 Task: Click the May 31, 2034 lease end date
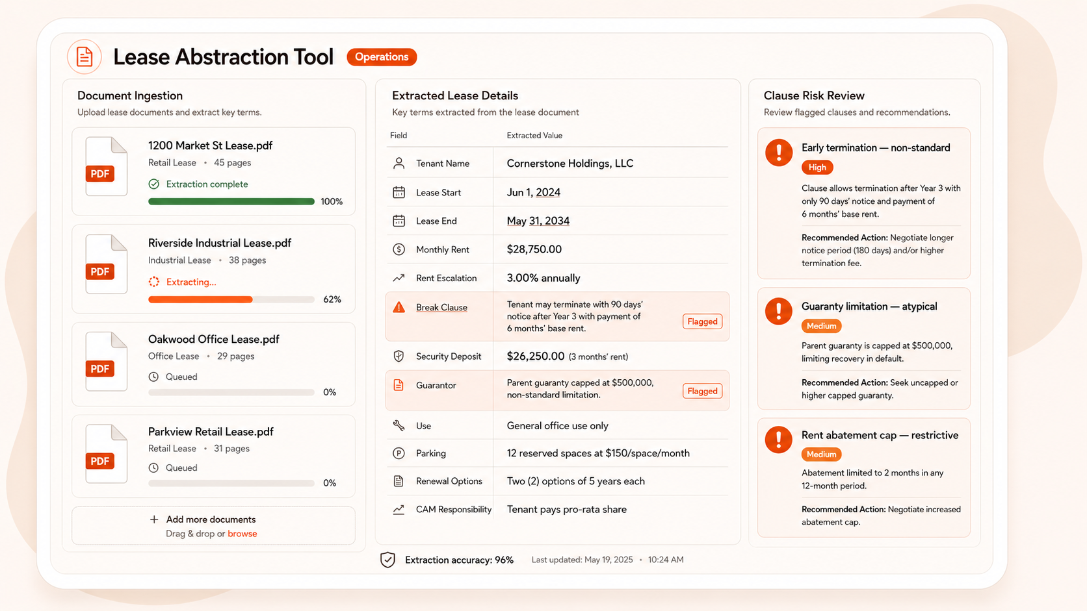click(538, 221)
